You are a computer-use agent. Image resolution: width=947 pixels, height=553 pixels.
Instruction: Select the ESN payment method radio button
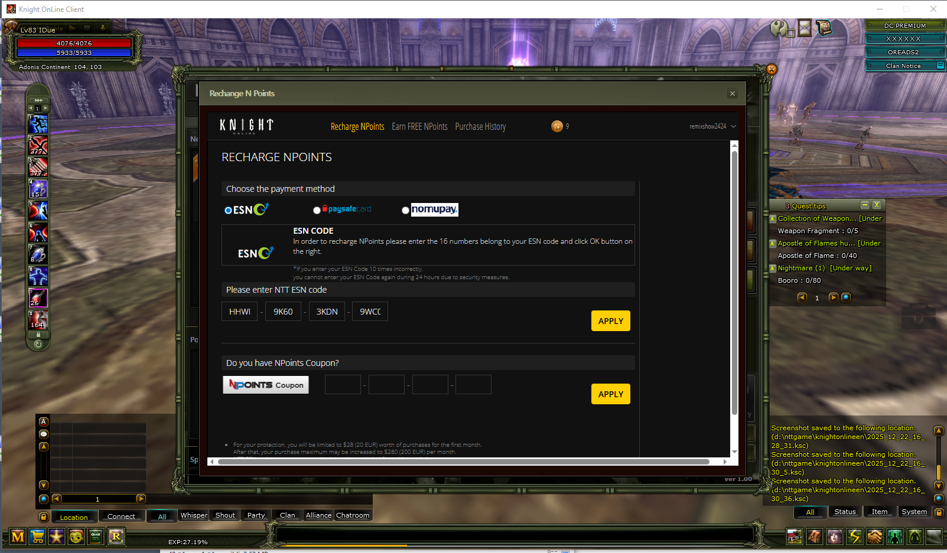pos(228,210)
